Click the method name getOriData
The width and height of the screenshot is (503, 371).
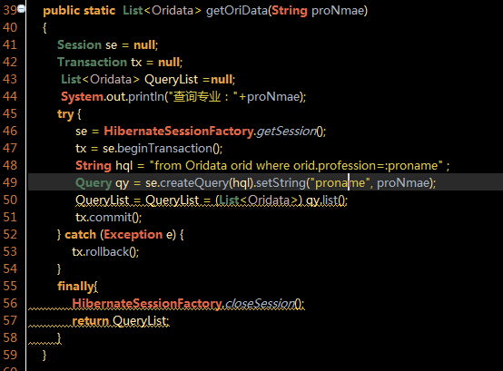coord(237,11)
